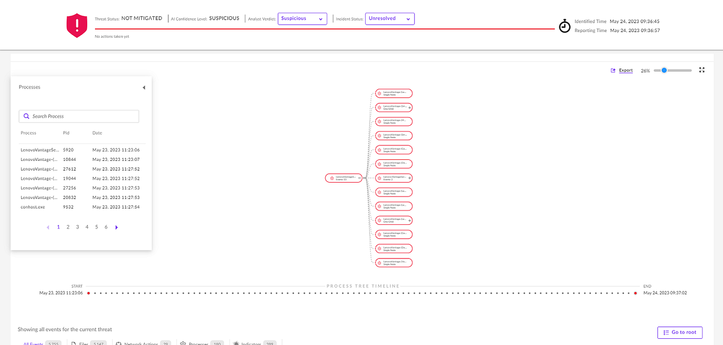Viewport: 723px width, 345px height.
Task: Open page 6 of process list
Action: (106, 227)
